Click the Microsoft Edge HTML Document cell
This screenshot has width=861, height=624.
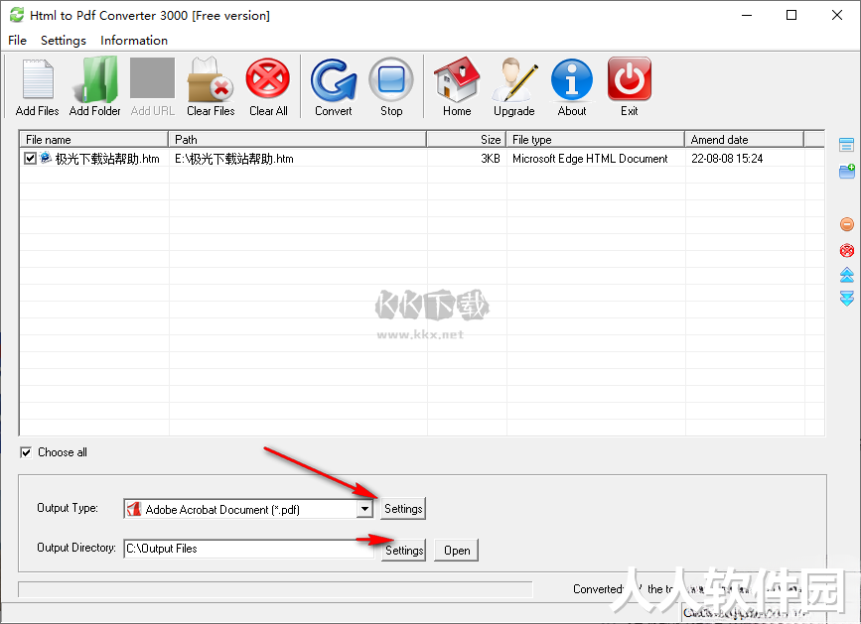(x=590, y=159)
